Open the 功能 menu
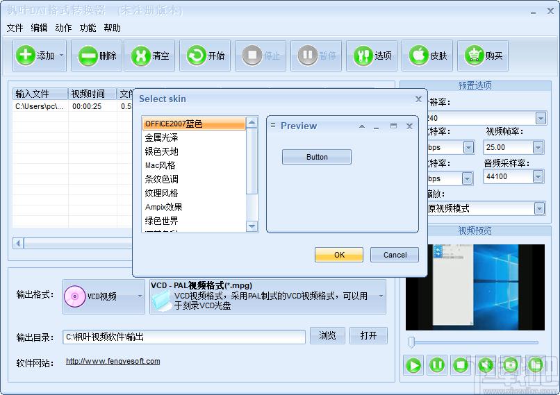This screenshot has height=395, width=560. 88,28
